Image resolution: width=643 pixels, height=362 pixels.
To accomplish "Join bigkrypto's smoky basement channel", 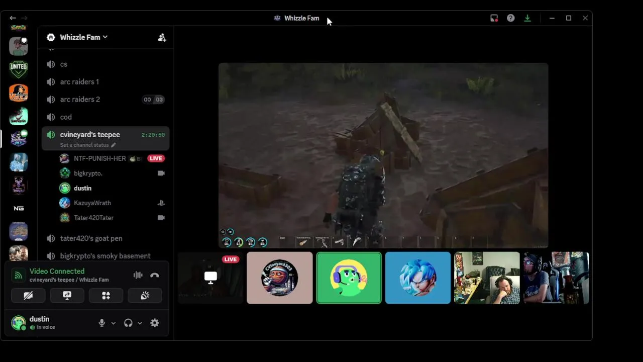I will click(x=105, y=256).
